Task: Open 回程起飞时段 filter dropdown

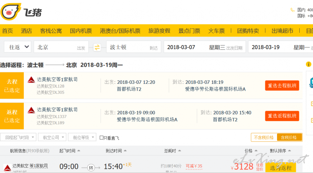Action: (x=18, y=137)
